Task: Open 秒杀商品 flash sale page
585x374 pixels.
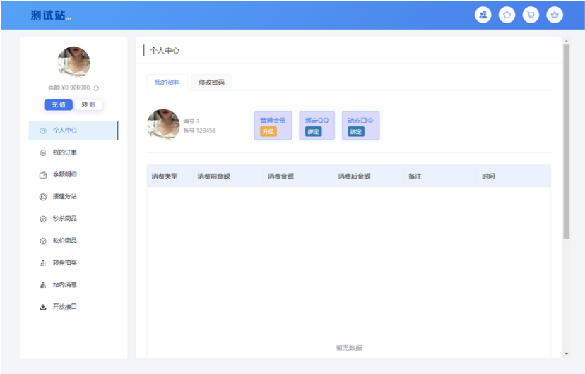Action: [x=64, y=219]
